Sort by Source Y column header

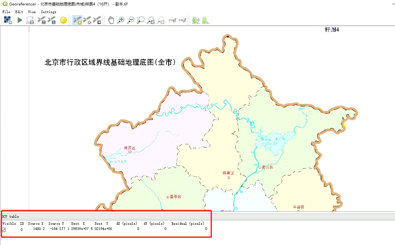click(56, 224)
